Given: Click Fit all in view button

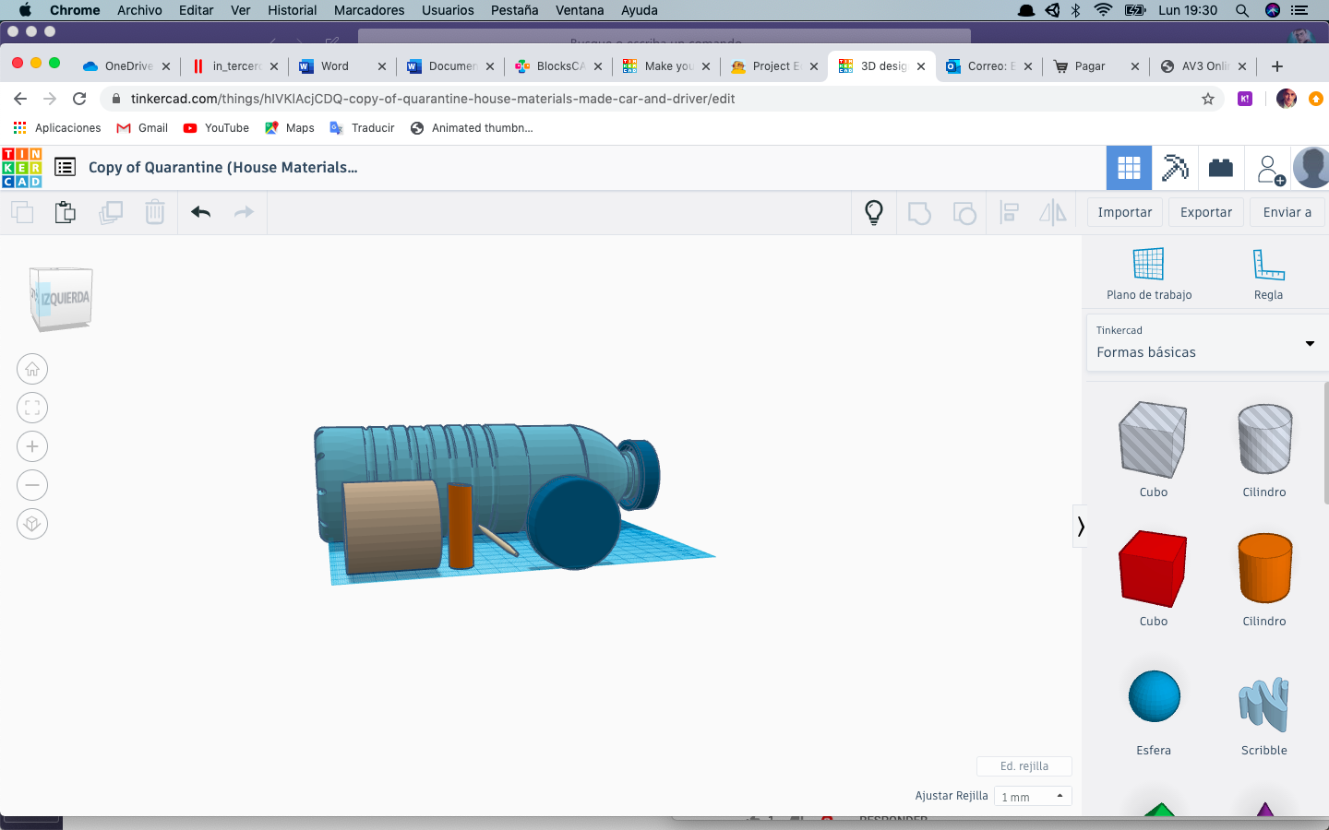Looking at the screenshot, I should pos(32,408).
